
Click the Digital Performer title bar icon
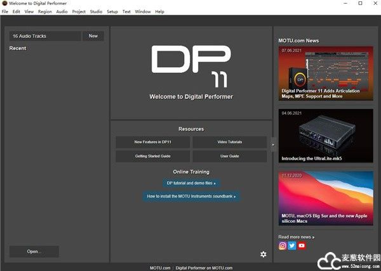(4, 3)
